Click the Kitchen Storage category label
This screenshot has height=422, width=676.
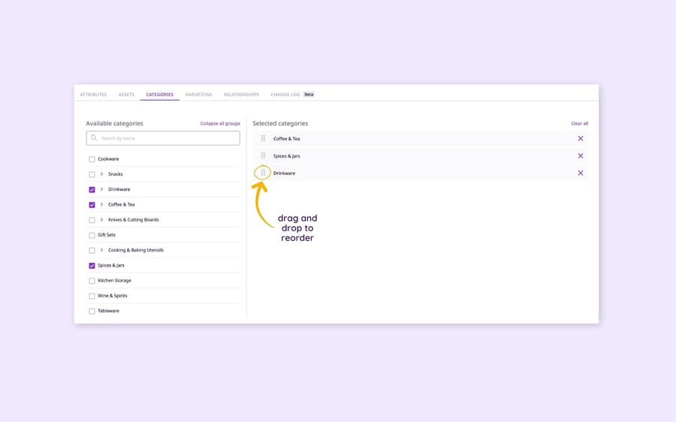pyautogui.click(x=114, y=281)
